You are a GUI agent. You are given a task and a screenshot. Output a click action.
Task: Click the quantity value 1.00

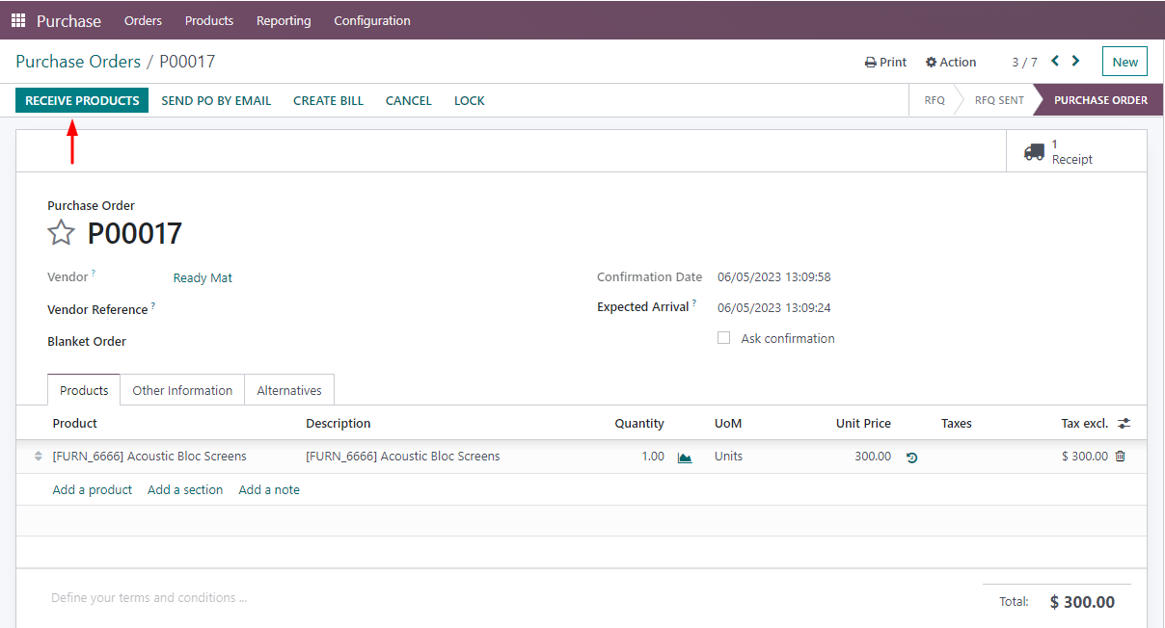coord(653,457)
